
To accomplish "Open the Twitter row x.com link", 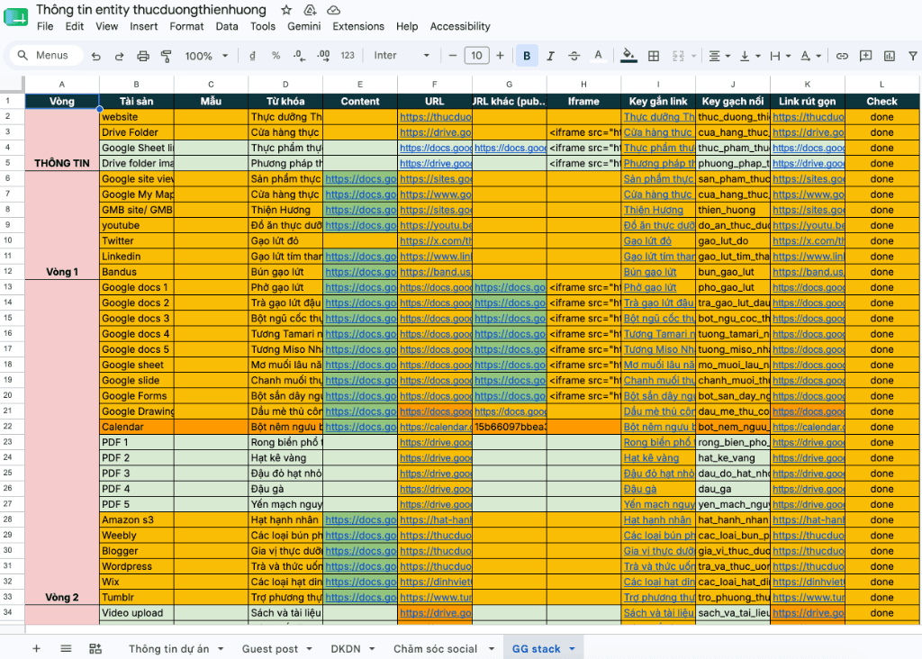I will coord(435,241).
